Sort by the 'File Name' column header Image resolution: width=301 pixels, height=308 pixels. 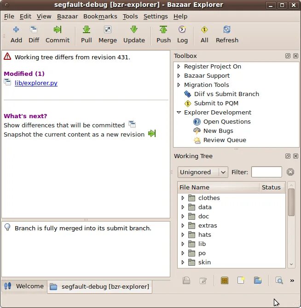pos(218,187)
